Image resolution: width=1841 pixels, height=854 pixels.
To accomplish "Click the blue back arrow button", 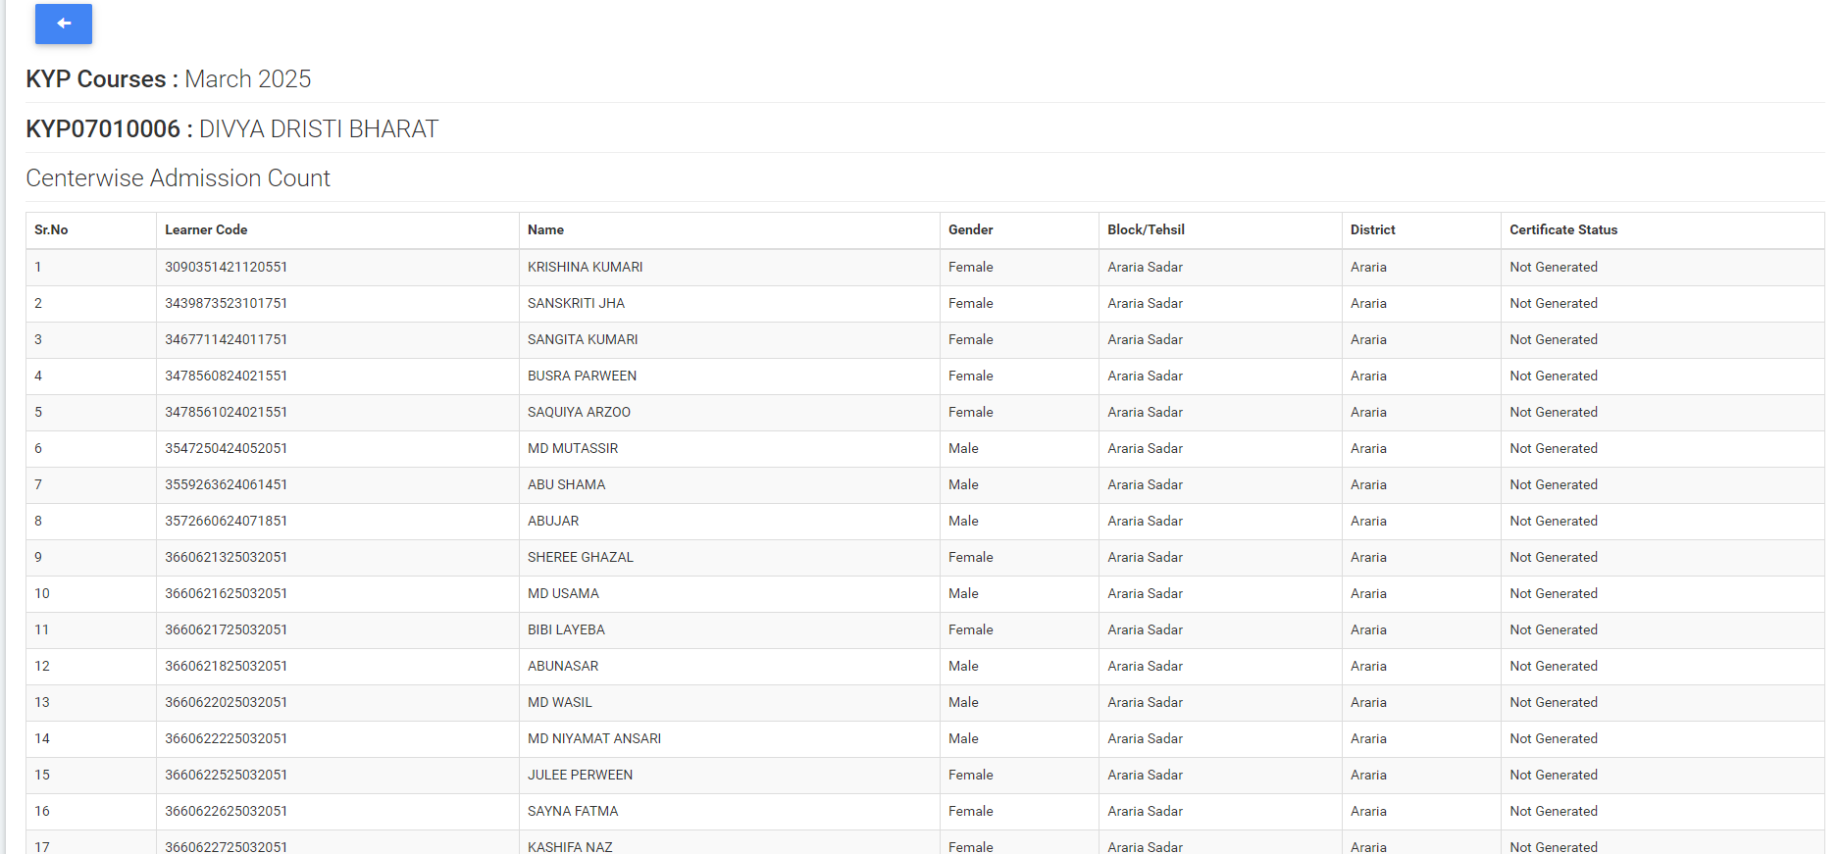I will [64, 24].
